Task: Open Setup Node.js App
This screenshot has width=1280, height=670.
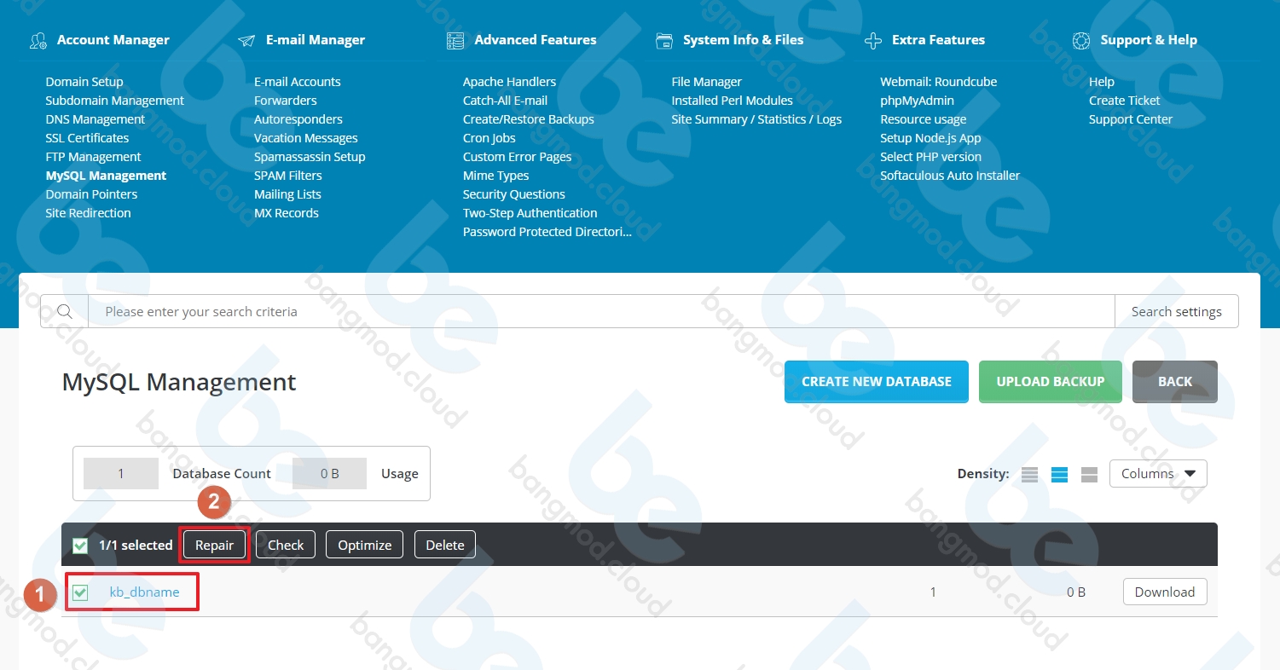Action: click(x=931, y=138)
